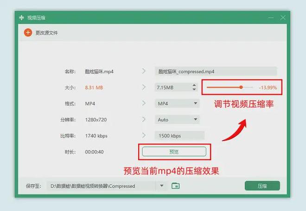Expand the save path dropdown arrow
The width and height of the screenshot is (306, 211).
[162, 185]
